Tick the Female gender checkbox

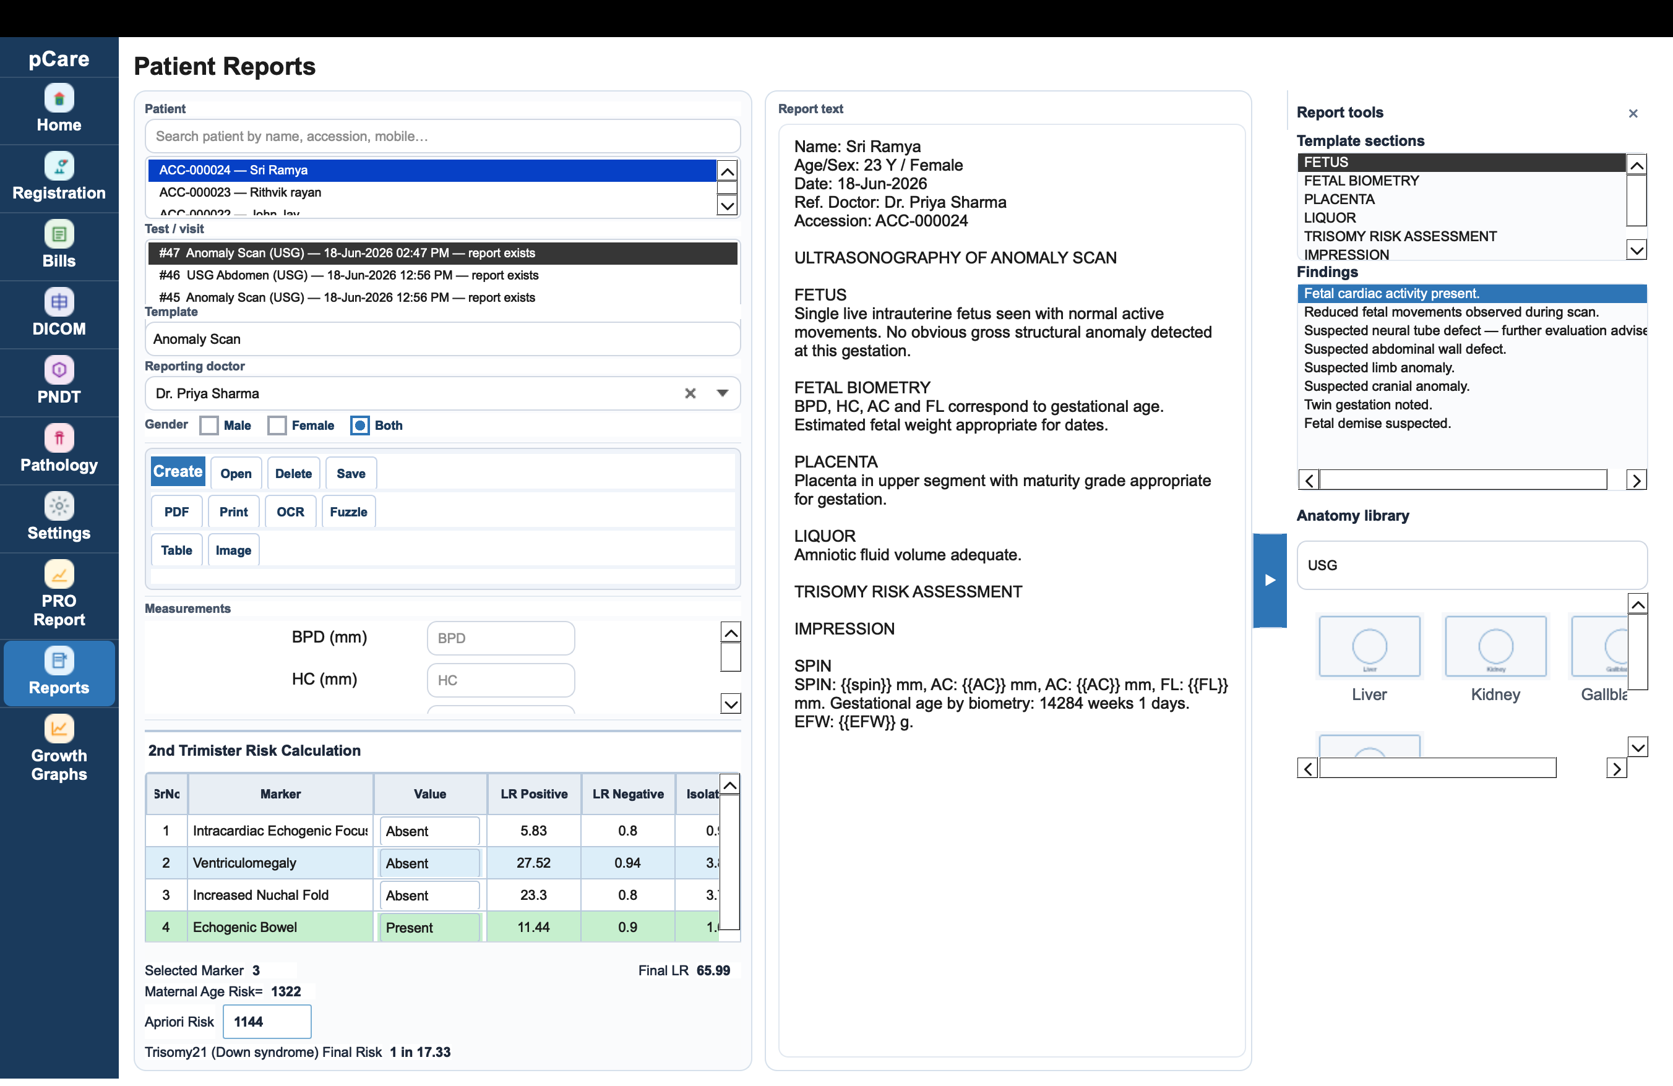pos(277,425)
